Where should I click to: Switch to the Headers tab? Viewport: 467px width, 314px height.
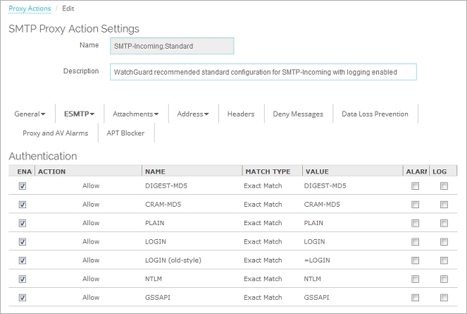(241, 114)
